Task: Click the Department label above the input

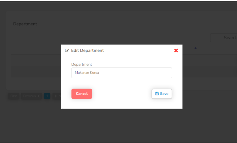Action: click(81, 64)
